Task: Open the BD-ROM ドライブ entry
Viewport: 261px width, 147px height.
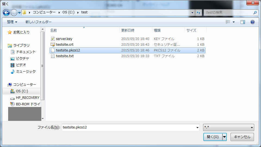Action: pos(28,104)
